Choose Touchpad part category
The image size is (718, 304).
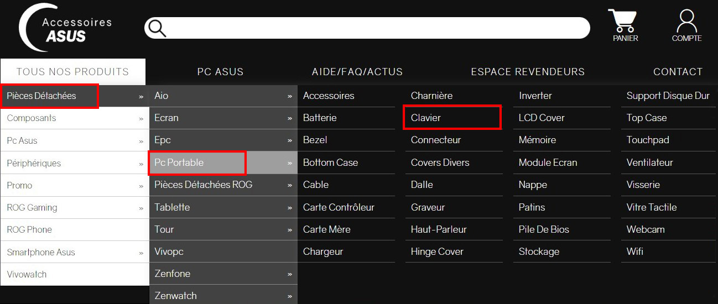(648, 140)
